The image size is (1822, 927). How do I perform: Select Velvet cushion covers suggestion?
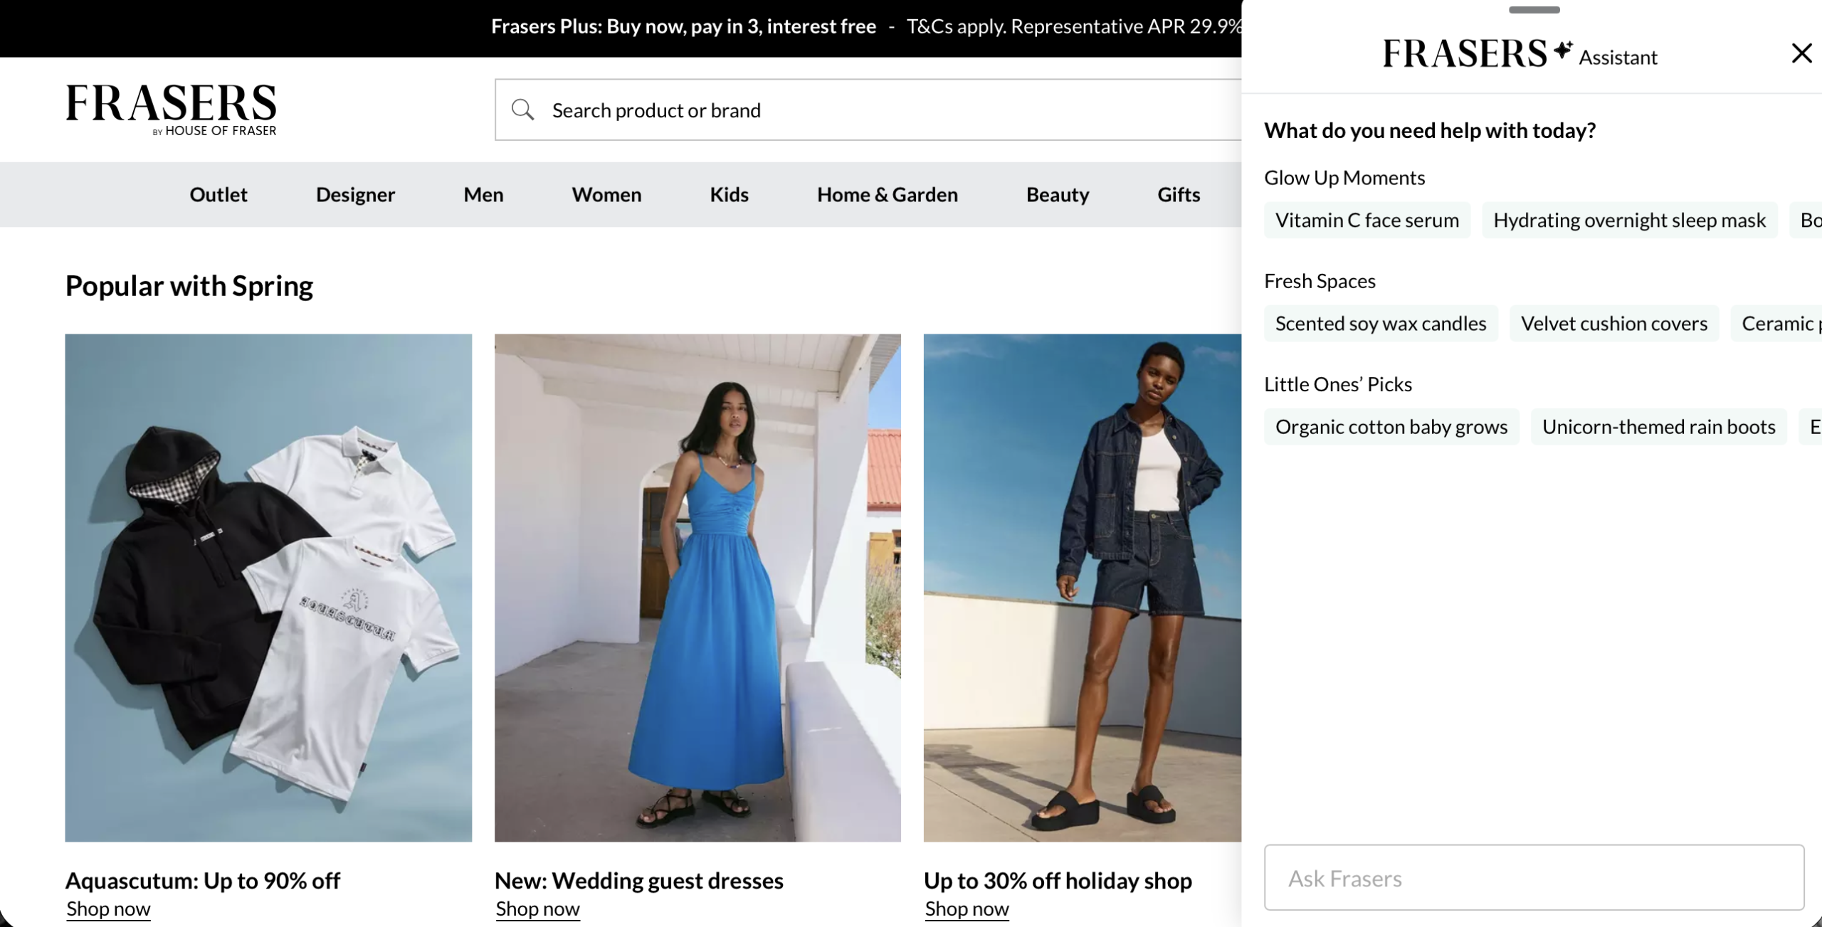(x=1613, y=323)
